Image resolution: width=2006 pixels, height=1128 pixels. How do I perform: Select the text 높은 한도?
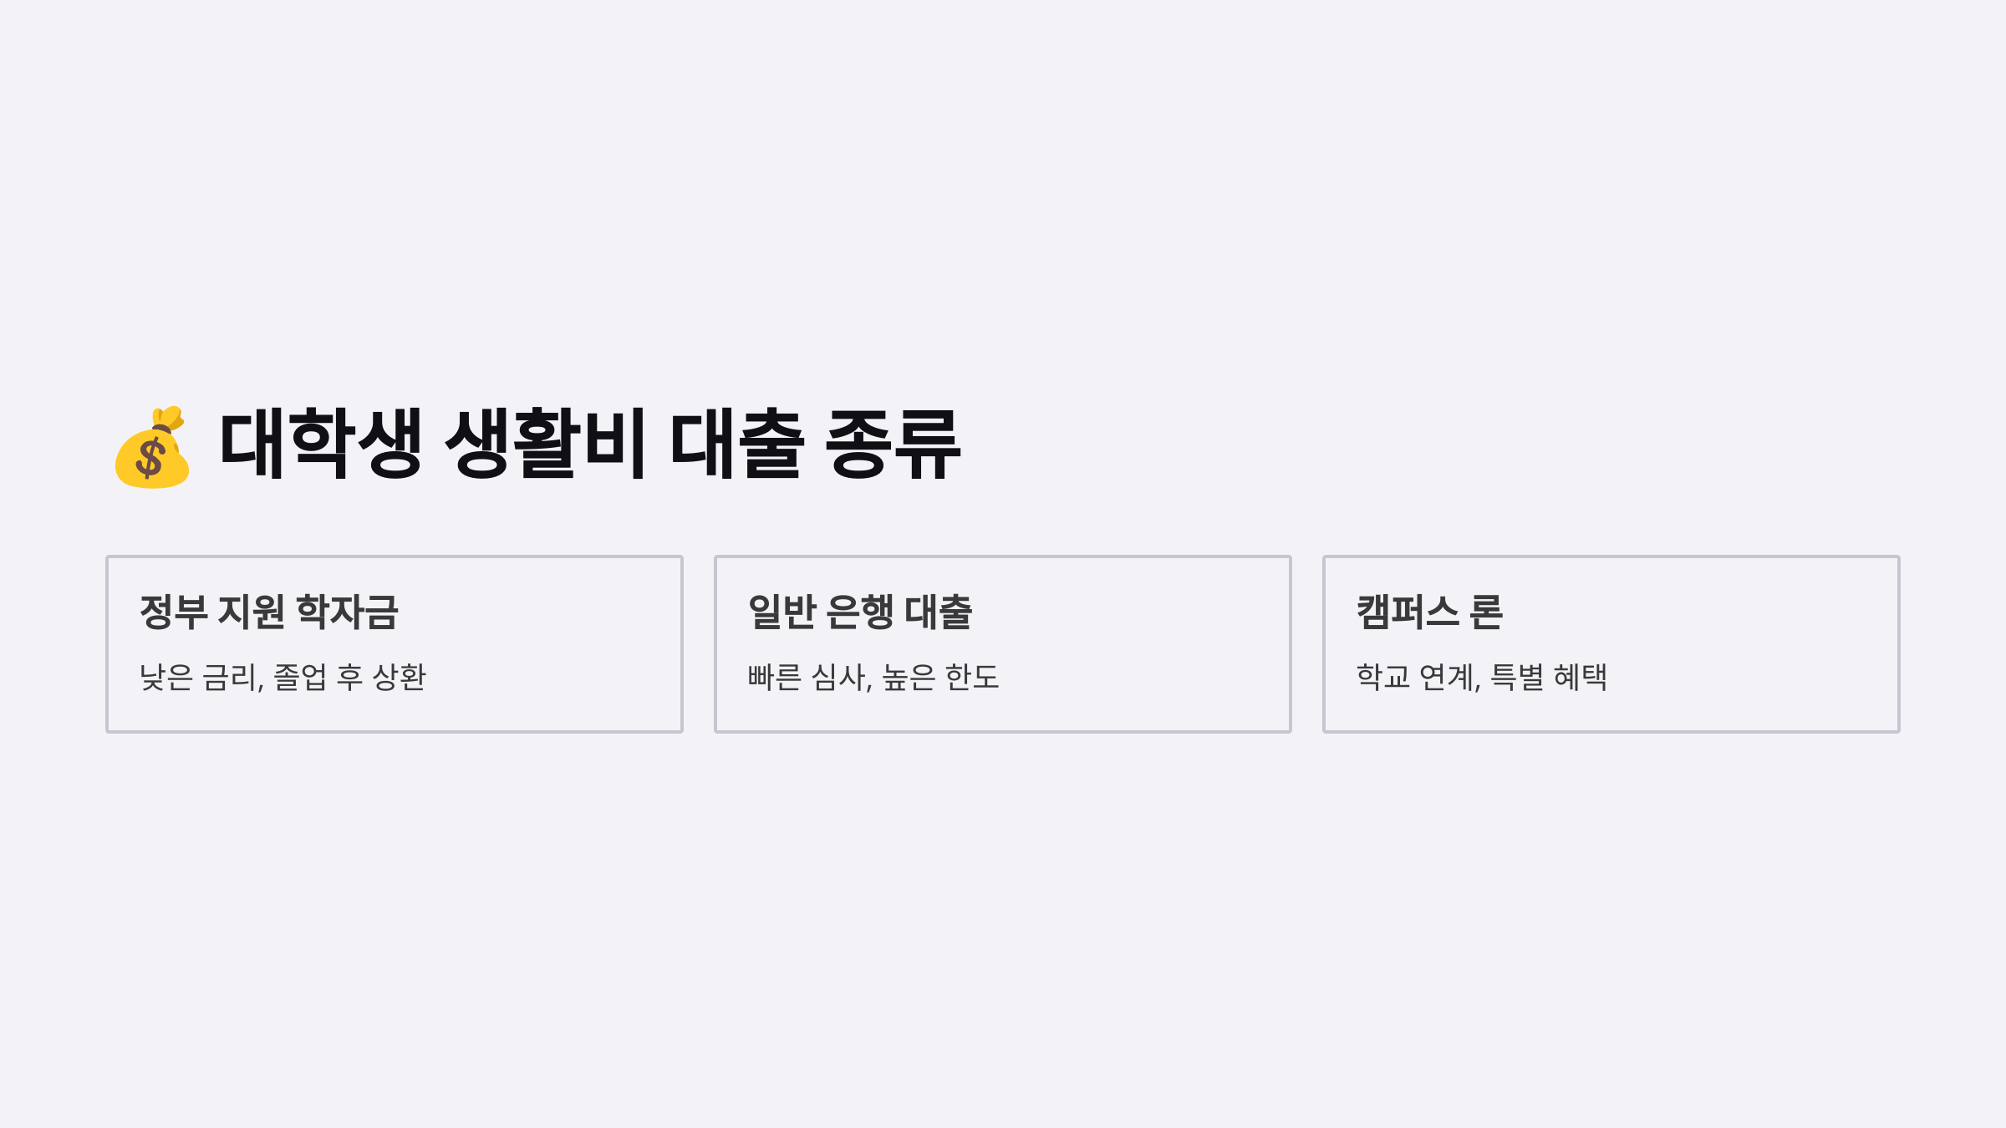click(941, 677)
